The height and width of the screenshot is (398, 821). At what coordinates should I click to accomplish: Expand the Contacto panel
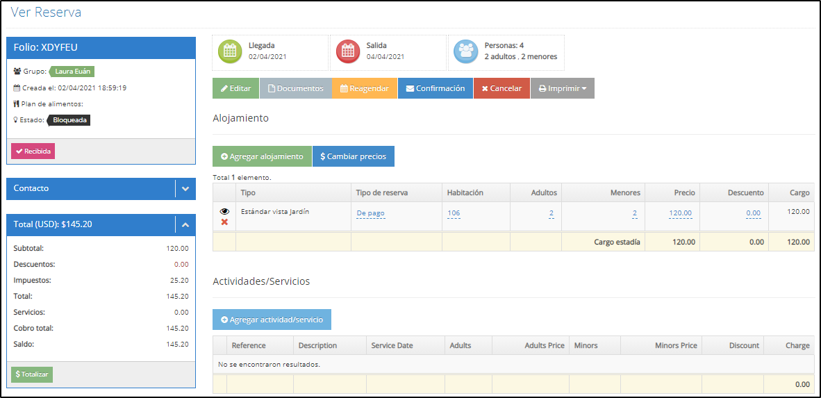pos(185,188)
